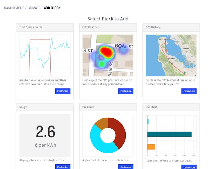Click the GPS History card title

153,27
